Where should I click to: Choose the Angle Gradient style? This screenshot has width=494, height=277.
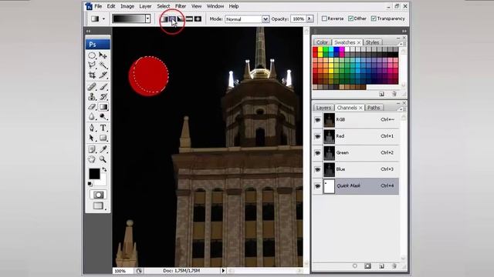[x=181, y=18]
